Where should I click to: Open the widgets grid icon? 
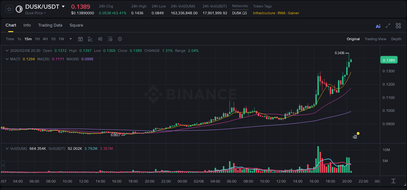pos(398,26)
